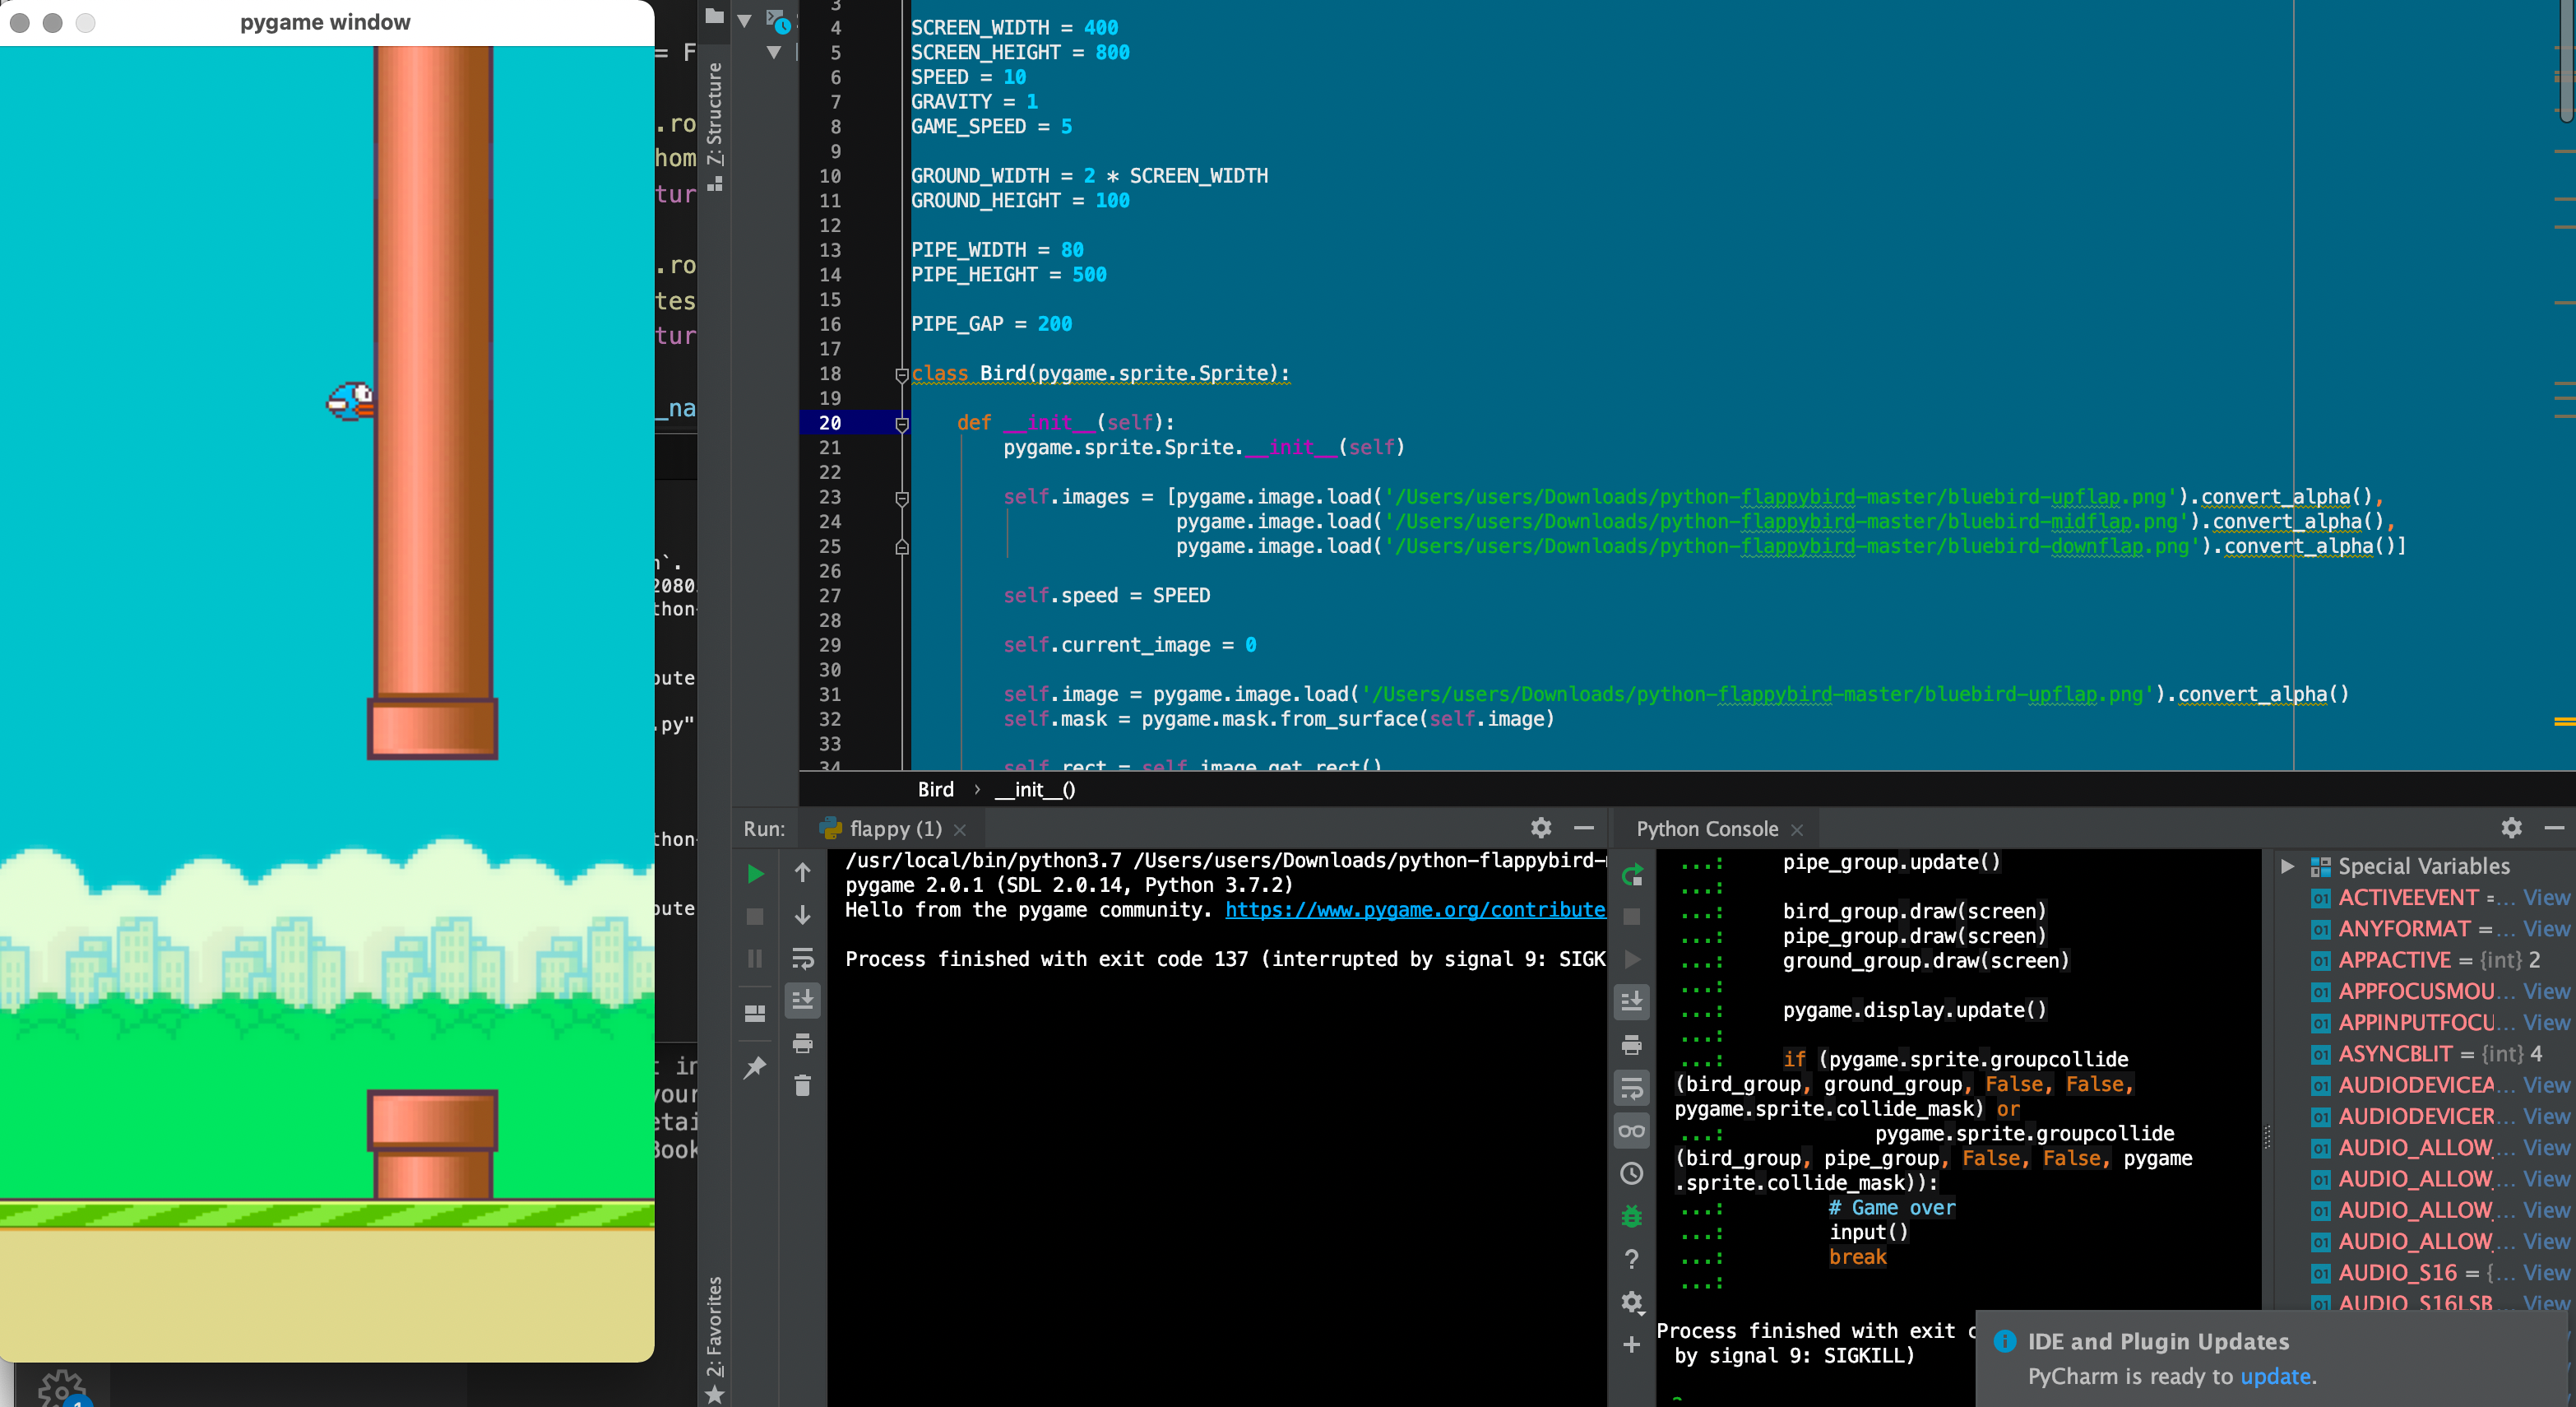This screenshot has height=1407, width=2576.
Task: Rerun flappy with the green play icon
Action: pyautogui.click(x=755, y=874)
